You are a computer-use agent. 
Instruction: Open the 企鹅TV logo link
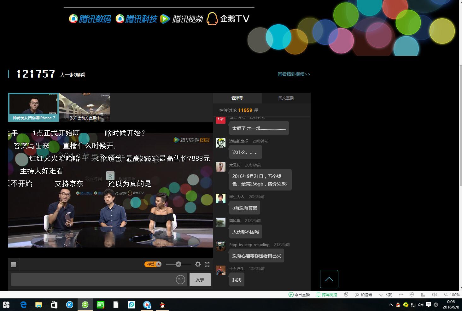[x=228, y=19]
